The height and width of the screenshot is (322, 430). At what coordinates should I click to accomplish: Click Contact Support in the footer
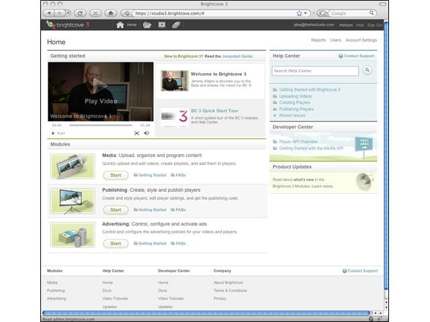pyautogui.click(x=360, y=271)
